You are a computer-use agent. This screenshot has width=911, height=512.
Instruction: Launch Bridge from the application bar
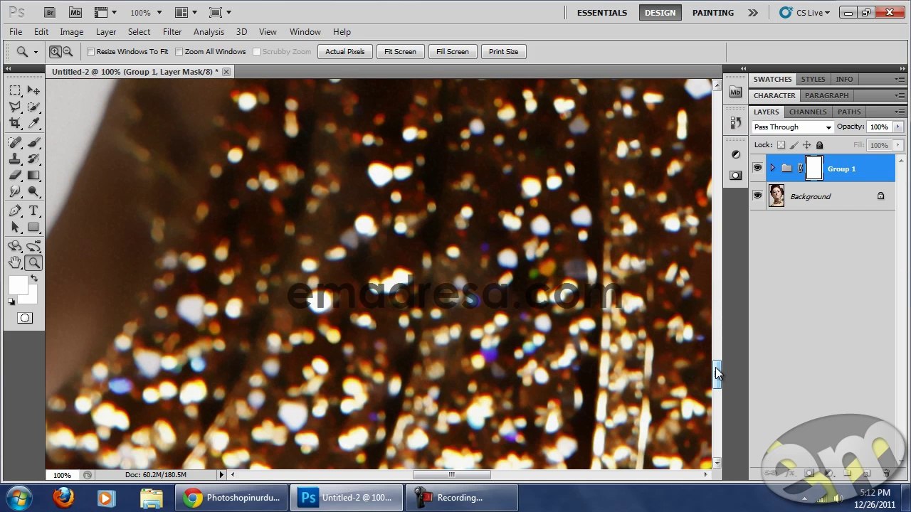coord(50,12)
